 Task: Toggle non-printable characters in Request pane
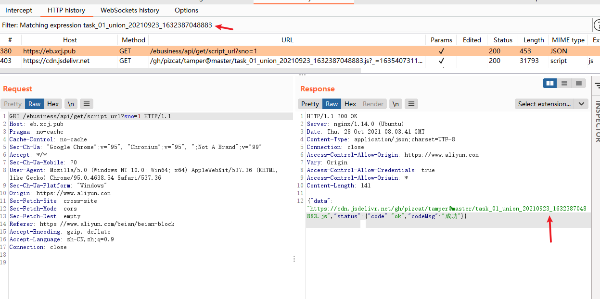[x=71, y=104]
